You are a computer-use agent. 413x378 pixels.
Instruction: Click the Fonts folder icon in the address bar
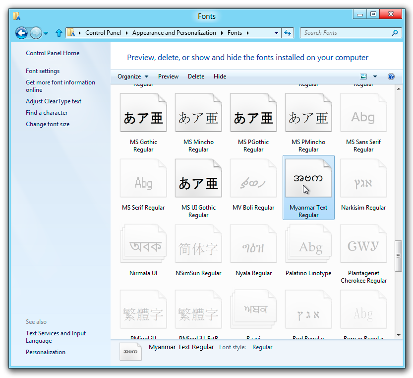point(71,33)
